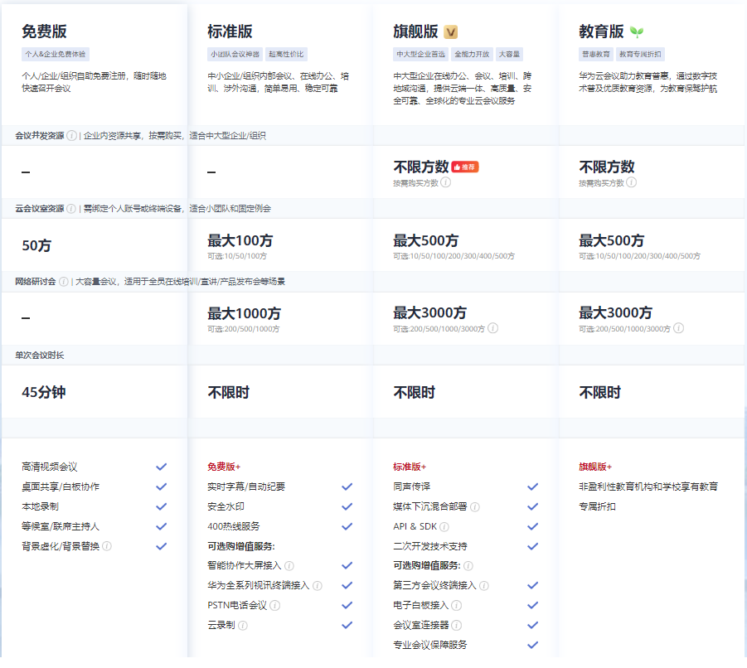This screenshot has height=668, width=747.
Task: Click 非盈利性教育机构和学校享有教育 text
Action: (x=648, y=486)
